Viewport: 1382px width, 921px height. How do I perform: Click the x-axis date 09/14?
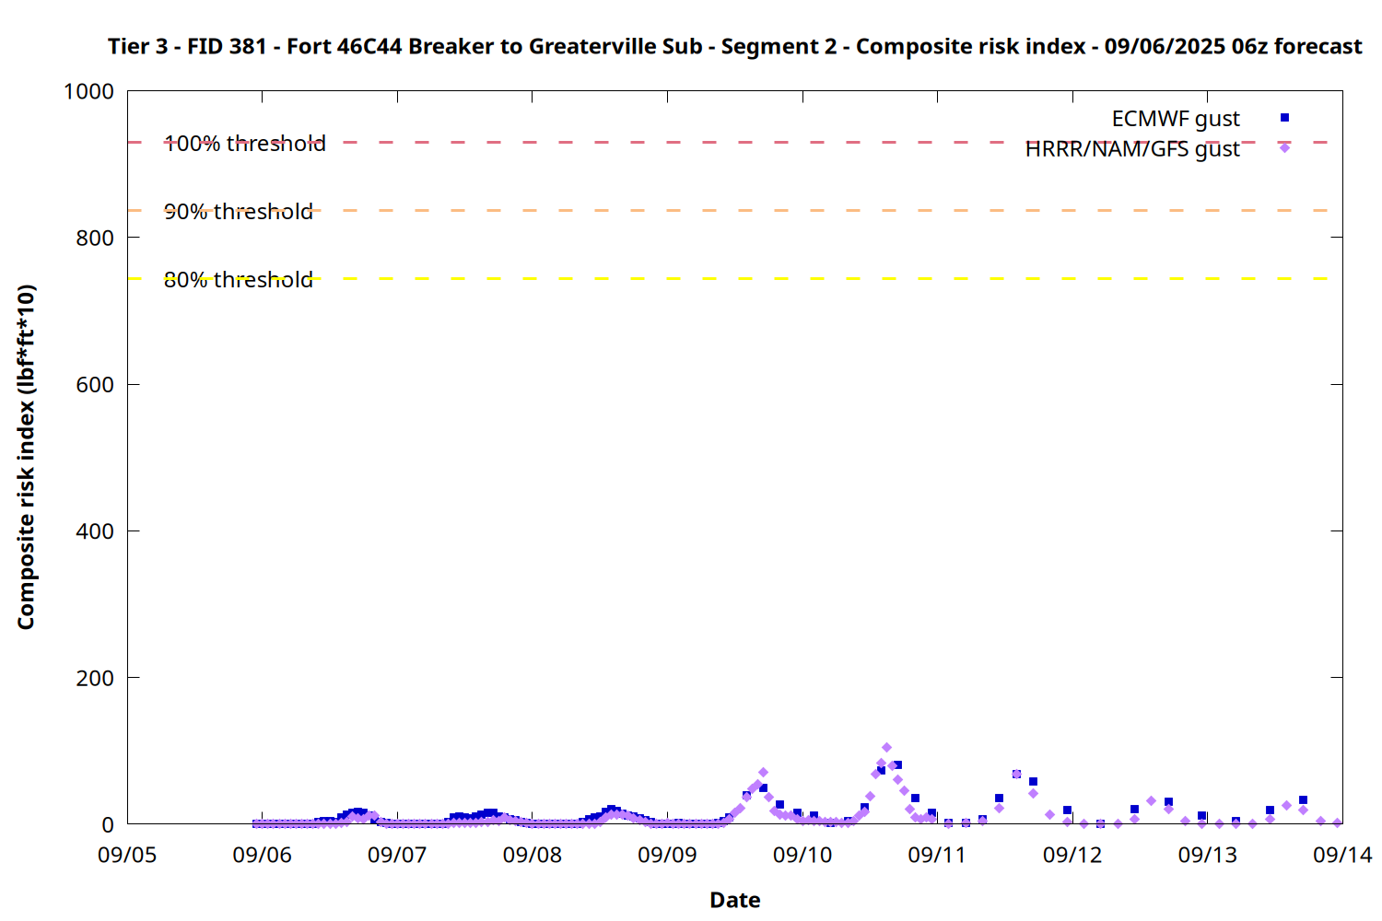tap(1342, 855)
